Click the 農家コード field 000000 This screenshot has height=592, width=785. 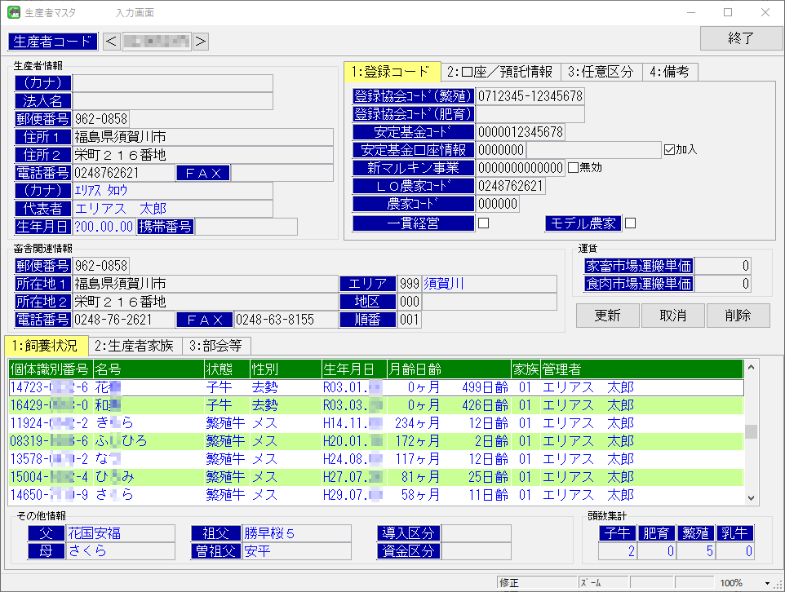tap(498, 204)
